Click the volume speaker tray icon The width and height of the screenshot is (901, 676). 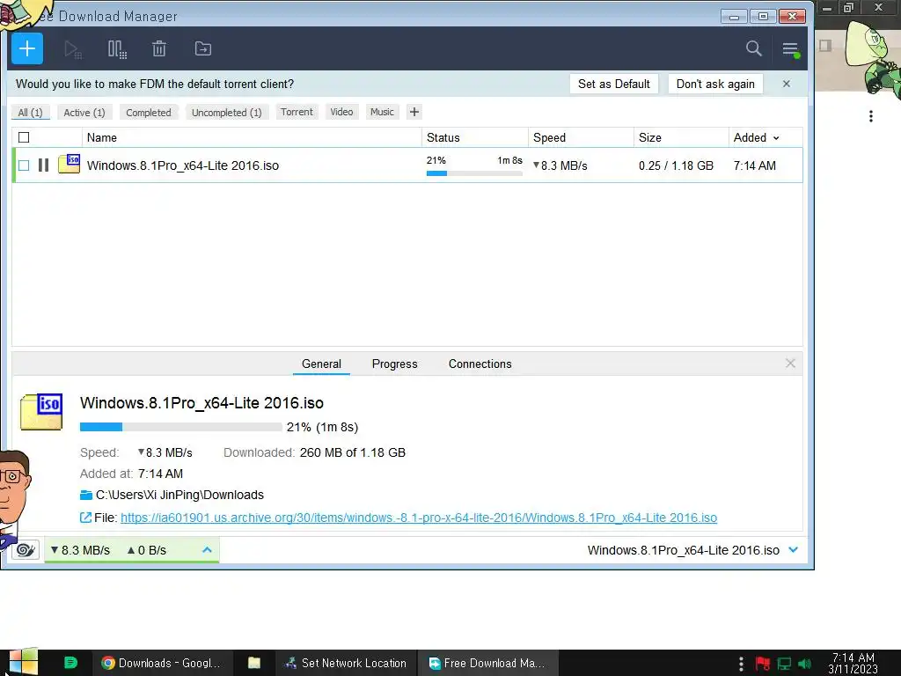804,664
